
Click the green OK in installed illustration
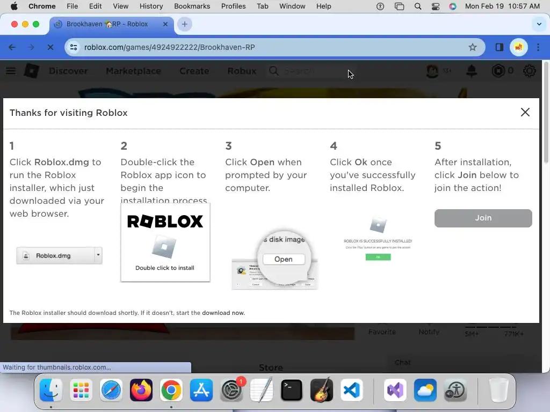point(378,257)
